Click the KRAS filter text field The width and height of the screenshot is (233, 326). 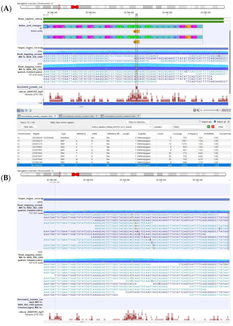tap(190, 127)
